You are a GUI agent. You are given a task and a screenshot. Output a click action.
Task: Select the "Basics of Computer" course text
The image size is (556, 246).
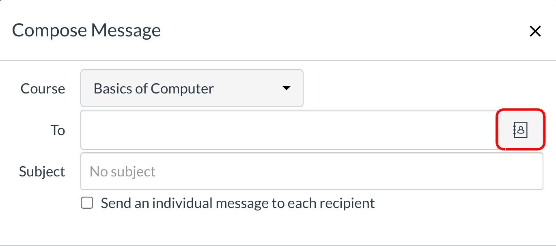point(153,88)
